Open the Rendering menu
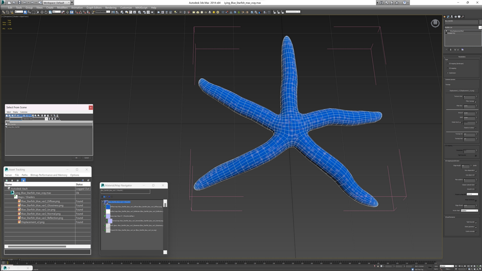The height and width of the screenshot is (271, 482). [111, 8]
